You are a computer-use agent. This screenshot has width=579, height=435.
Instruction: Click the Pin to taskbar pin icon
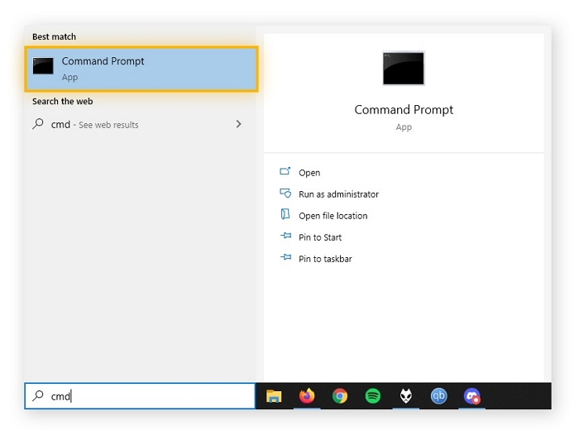[x=285, y=257]
